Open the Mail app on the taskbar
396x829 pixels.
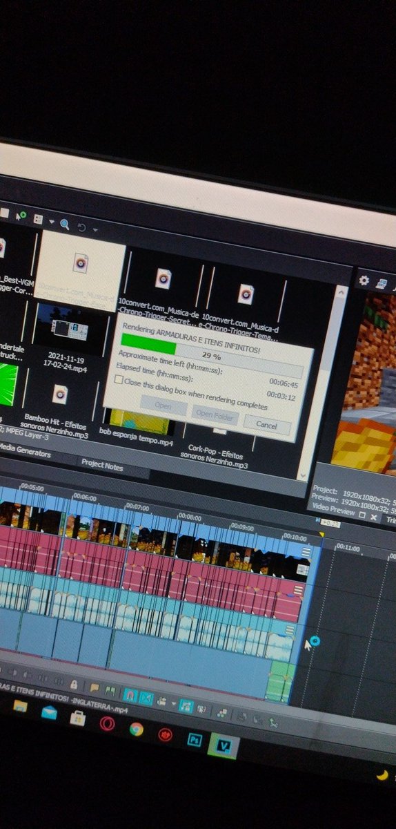point(49,711)
